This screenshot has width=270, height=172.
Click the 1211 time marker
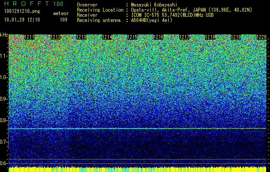[x=30, y=37]
